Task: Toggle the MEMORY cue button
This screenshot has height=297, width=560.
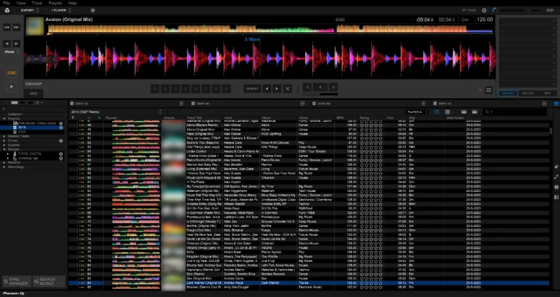Action: [252, 89]
